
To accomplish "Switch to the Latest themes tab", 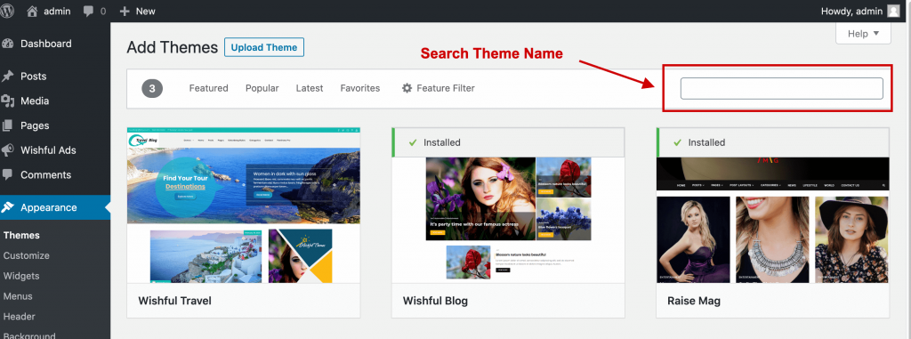I will tap(309, 88).
